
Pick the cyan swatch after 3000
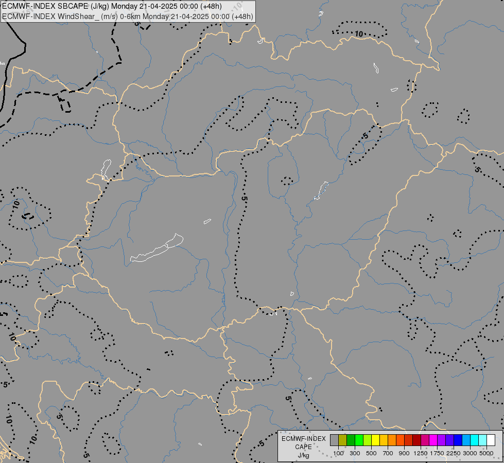475,440
